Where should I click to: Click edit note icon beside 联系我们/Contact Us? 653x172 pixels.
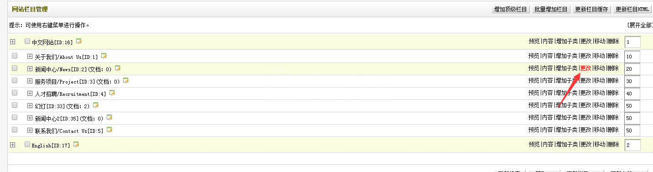click(110, 130)
